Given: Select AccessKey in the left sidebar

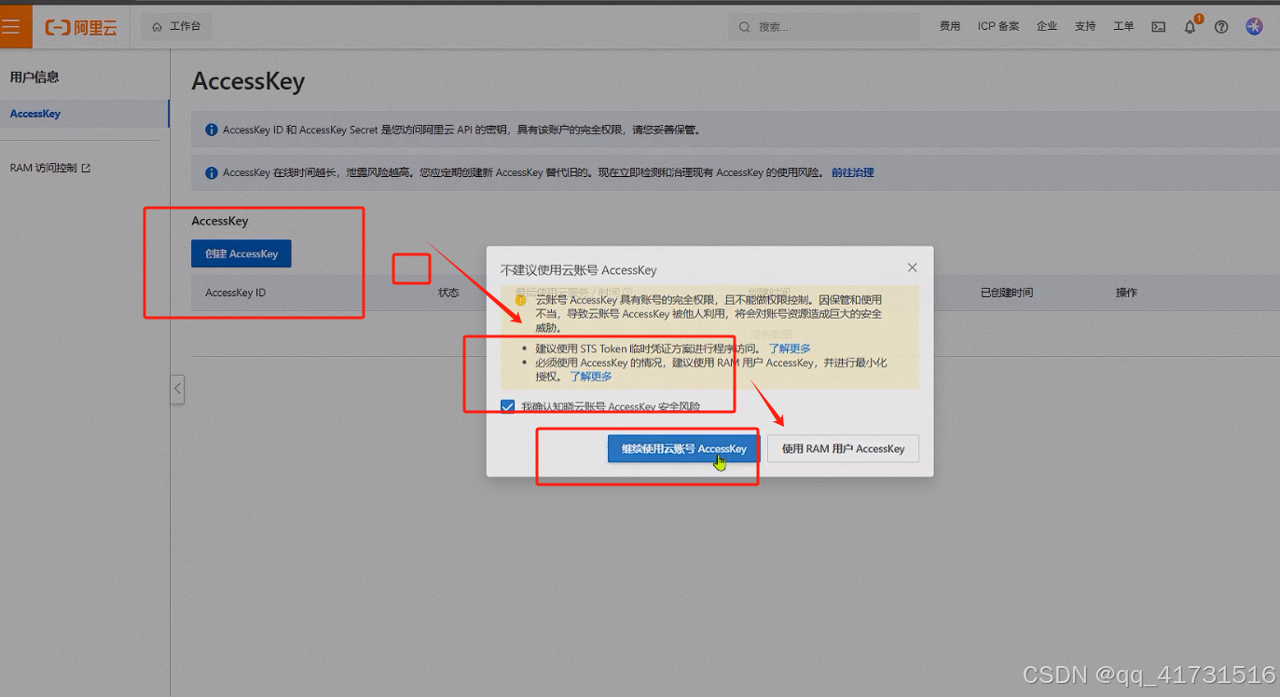Looking at the screenshot, I should 84,114.
